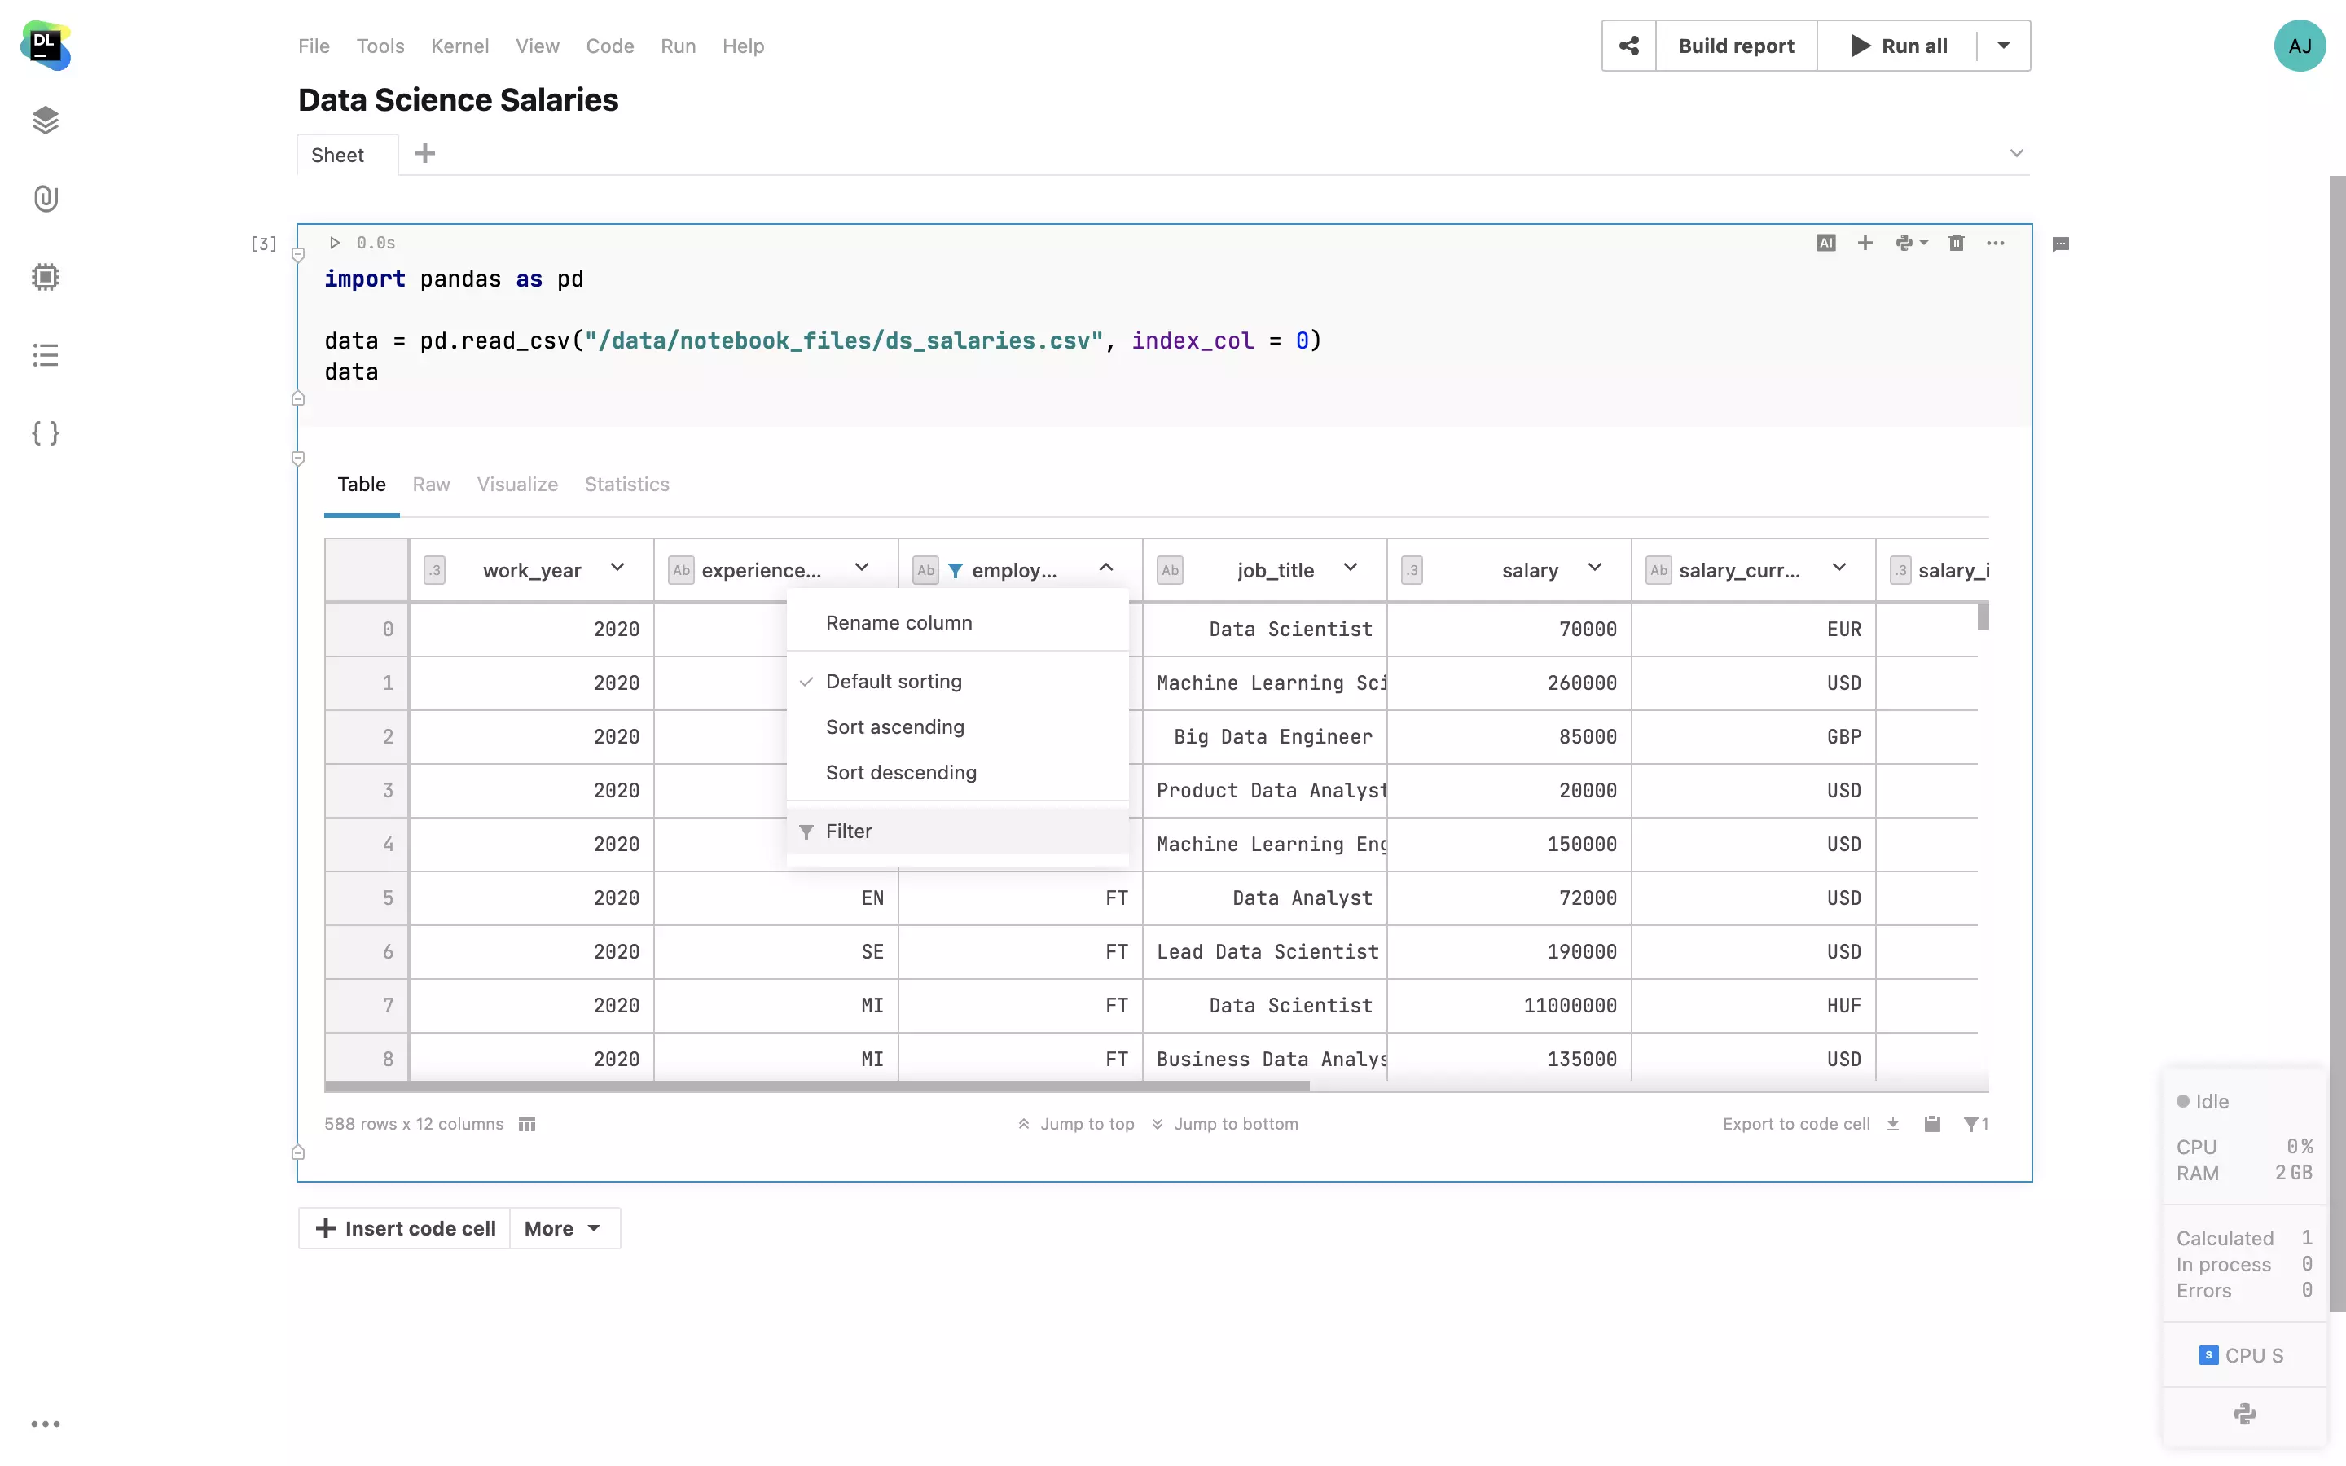Select the Default sorting option
2346x1466 pixels.
coord(893,682)
